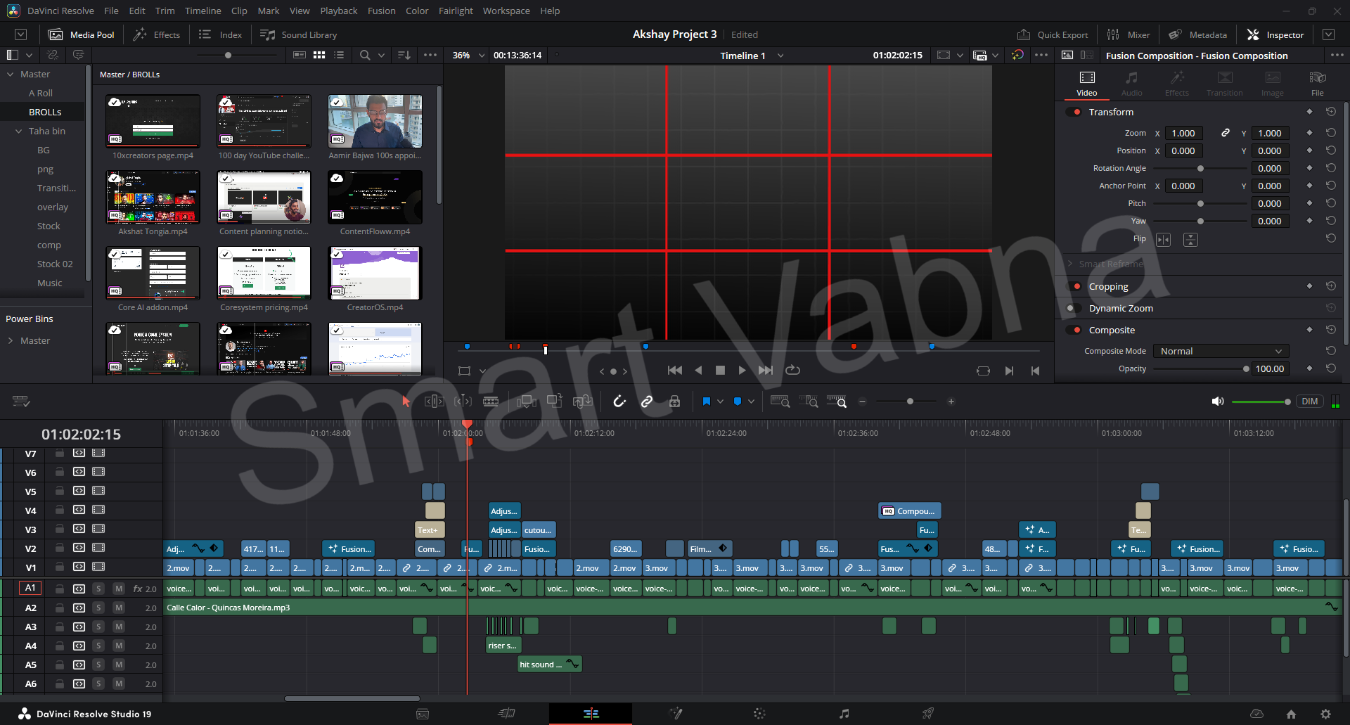The width and height of the screenshot is (1350, 725).
Task: Open the Fusion menu
Action: click(x=381, y=11)
